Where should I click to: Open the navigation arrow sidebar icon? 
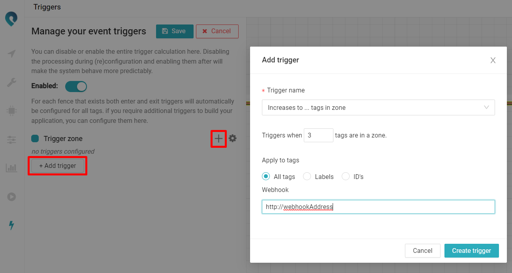pos(11,54)
